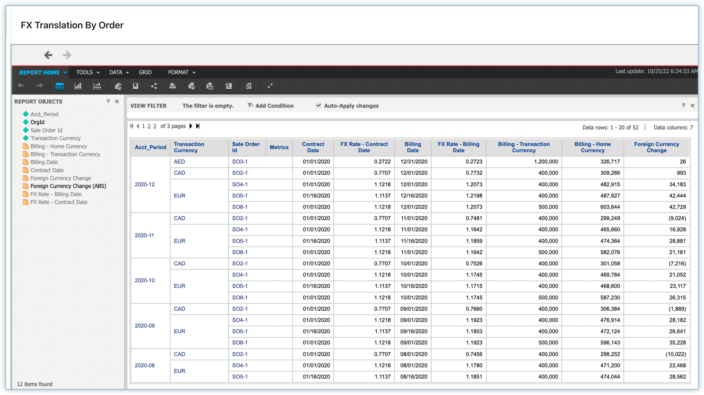The image size is (704, 395).
Task: Open the GRID menu tab
Action: point(145,73)
